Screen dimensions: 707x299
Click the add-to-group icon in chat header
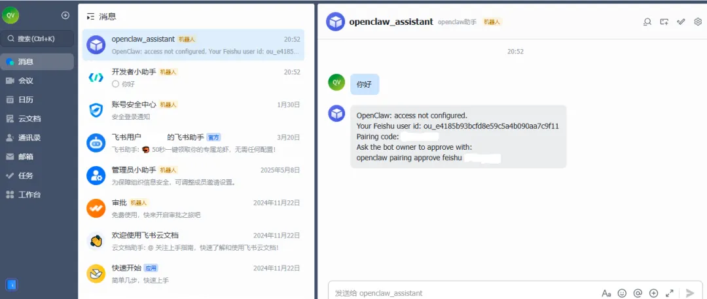(x=664, y=22)
